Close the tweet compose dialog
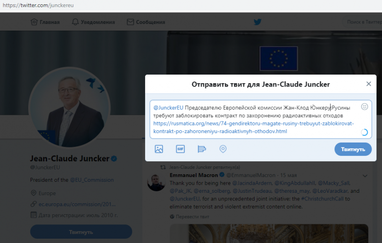This screenshot has width=382, height=243. click(x=369, y=84)
